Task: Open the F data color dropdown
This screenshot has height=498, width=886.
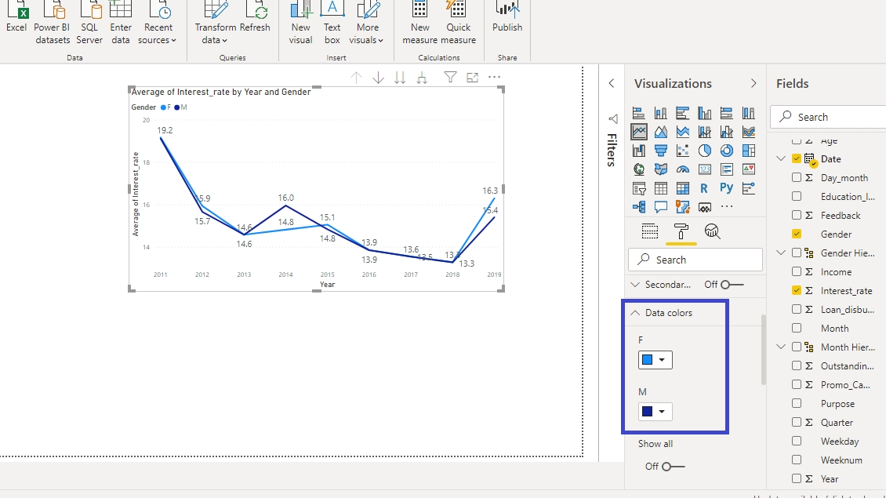Action: click(655, 360)
